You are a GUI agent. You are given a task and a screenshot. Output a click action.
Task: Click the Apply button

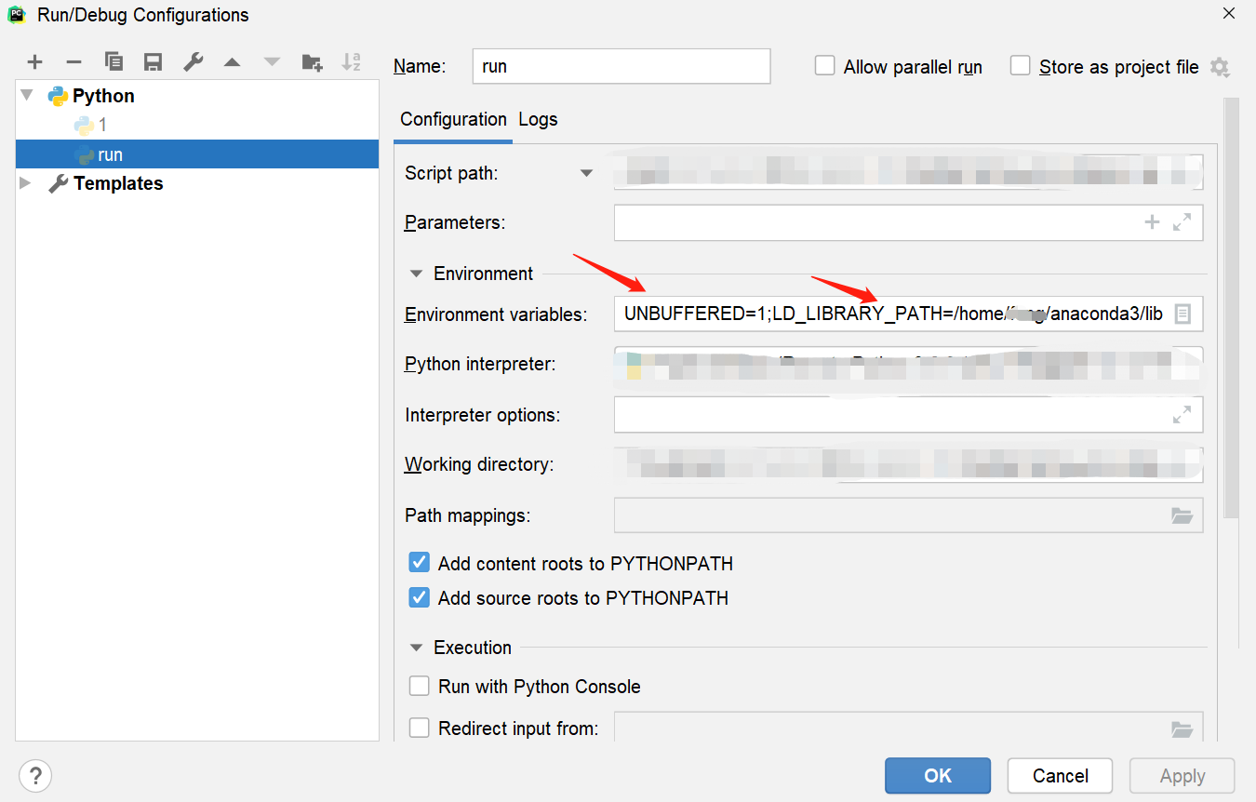pos(1183,775)
